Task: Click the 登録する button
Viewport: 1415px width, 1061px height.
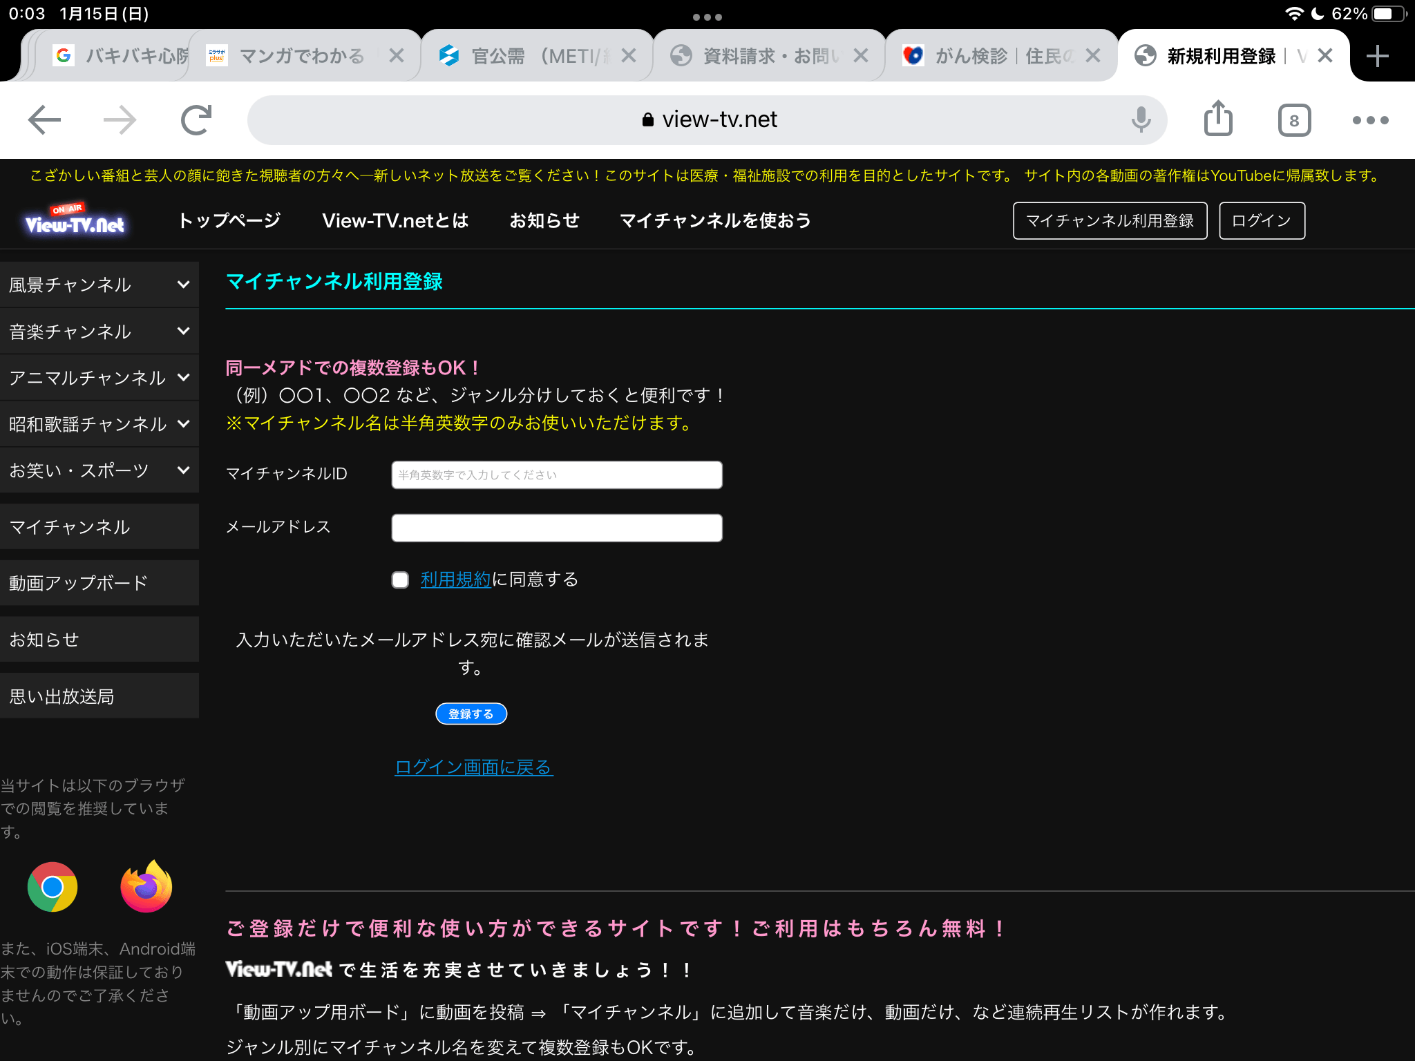Action: [x=471, y=714]
